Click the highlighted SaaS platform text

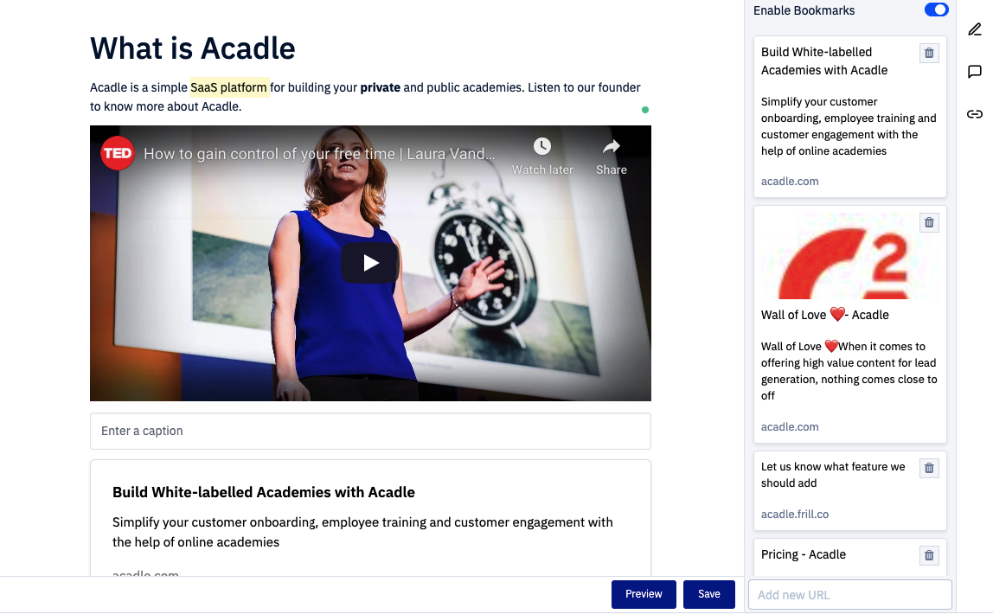[228, 87]
